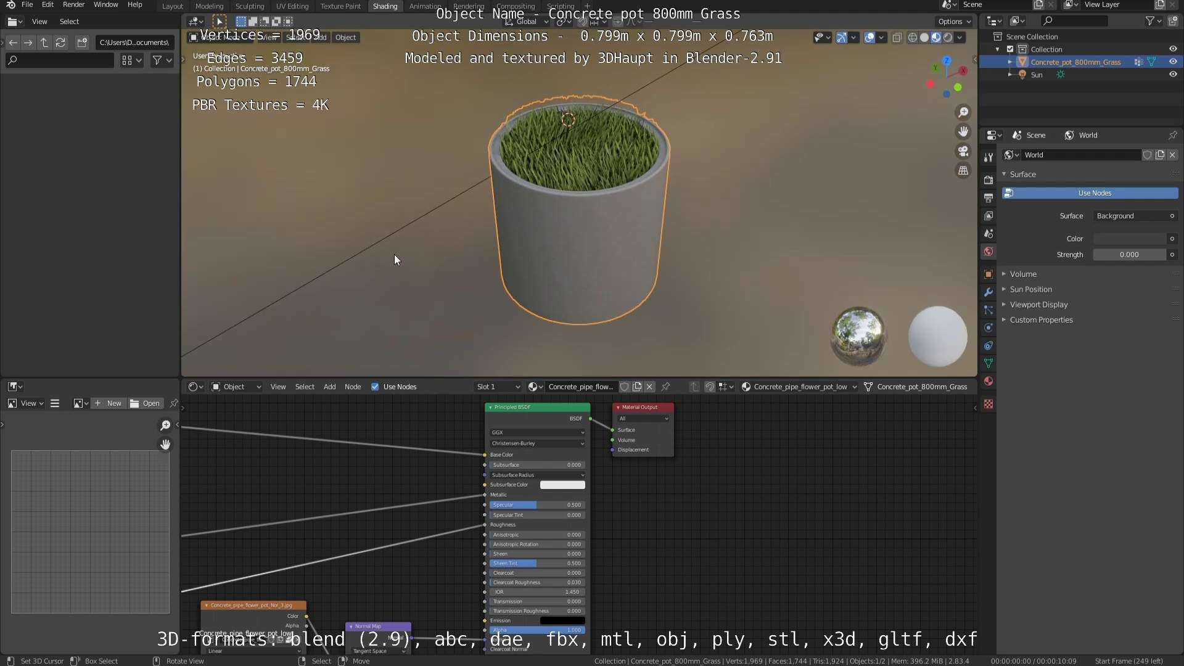The width and height of the screenshot is (1184, 666).
Task: Click Open image button in image editor
Action: 145,403
